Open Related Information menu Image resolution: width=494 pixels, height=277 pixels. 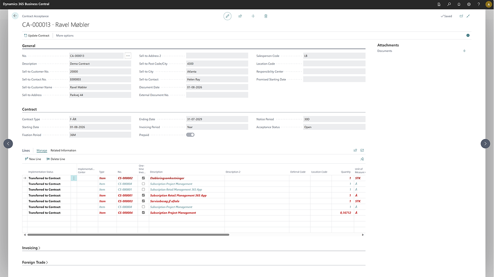[63, 150]
